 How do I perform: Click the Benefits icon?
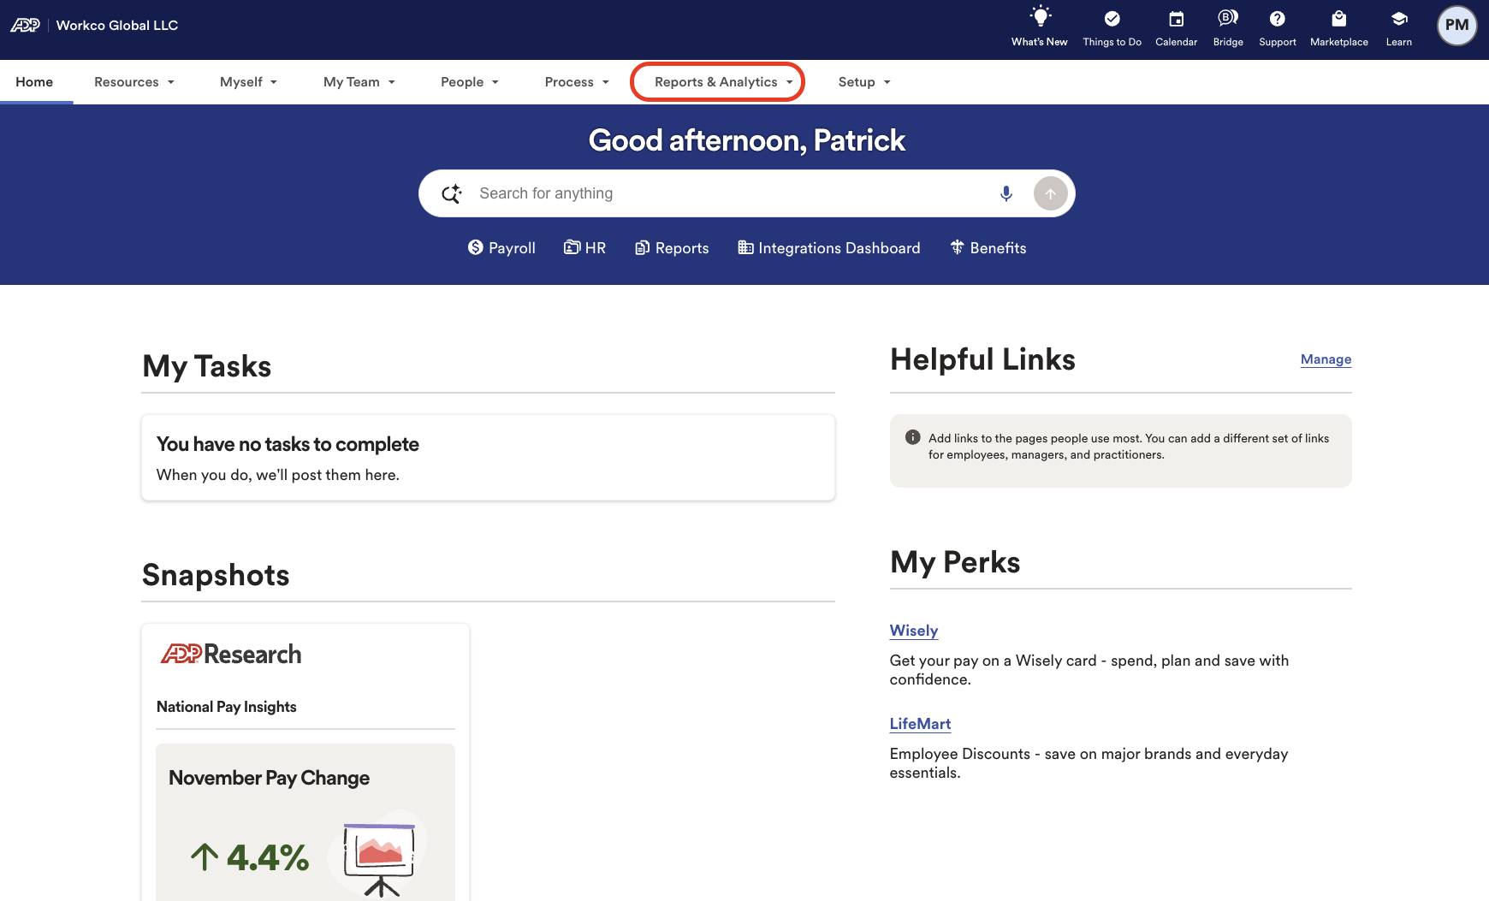[x=957, y=247]
